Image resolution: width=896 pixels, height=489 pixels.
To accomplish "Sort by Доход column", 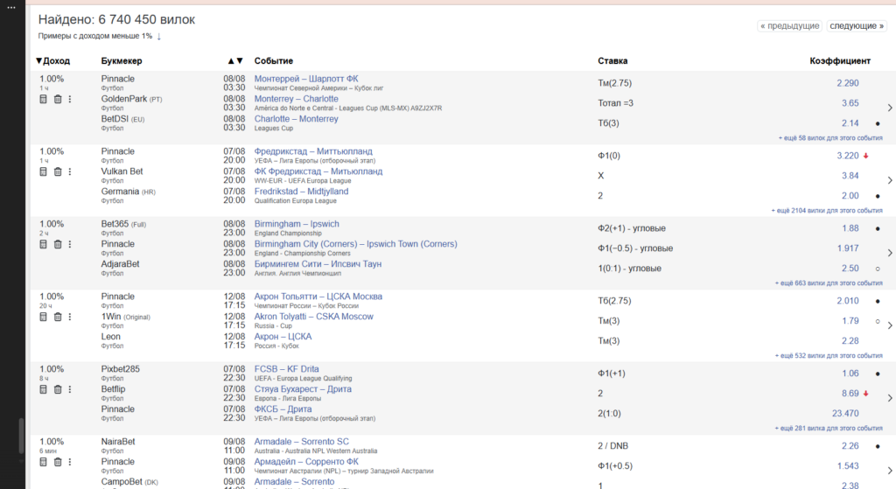I will click(52, 60).
